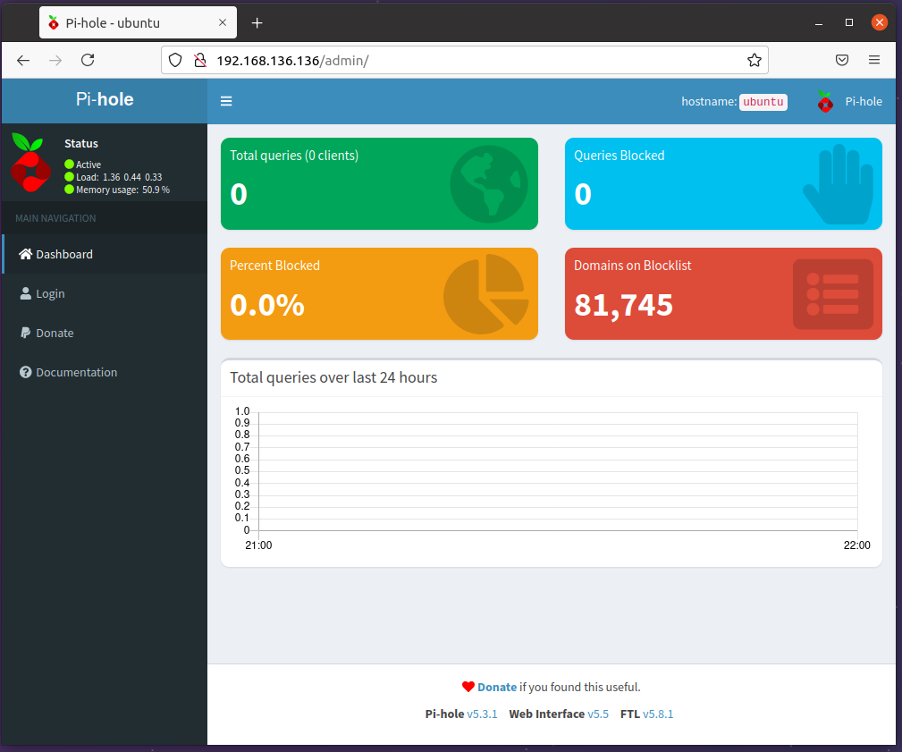Click the Total queries over last 24 hours heading
This screenshot has height=752, width=902.
333,377
